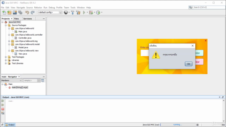Image resolution: width=226 pixels, height=127 pixels.
Task: Click the red X on orange window
Action: click(x=206, y=41)
